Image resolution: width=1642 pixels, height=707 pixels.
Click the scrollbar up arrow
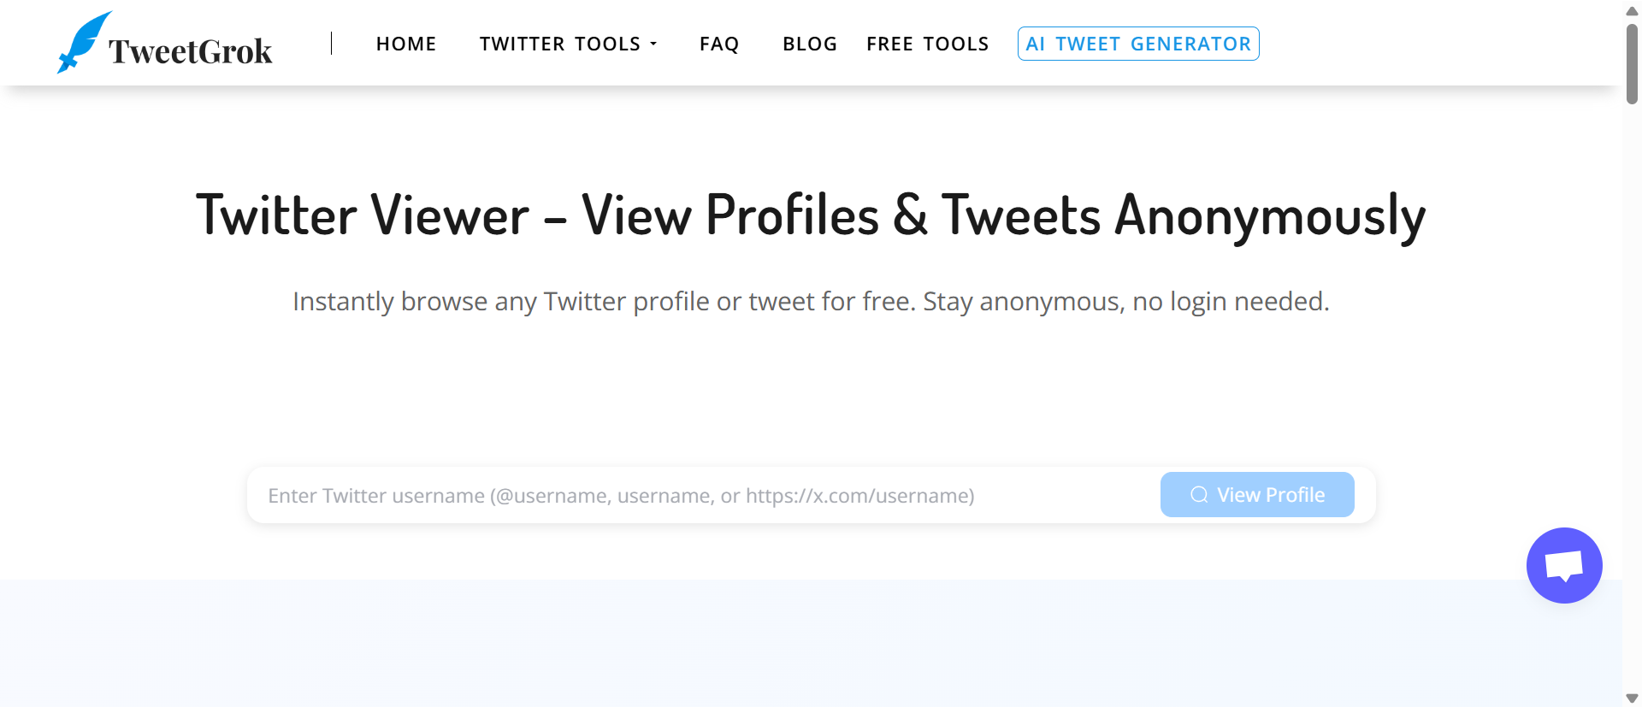tap(1632, 11)
